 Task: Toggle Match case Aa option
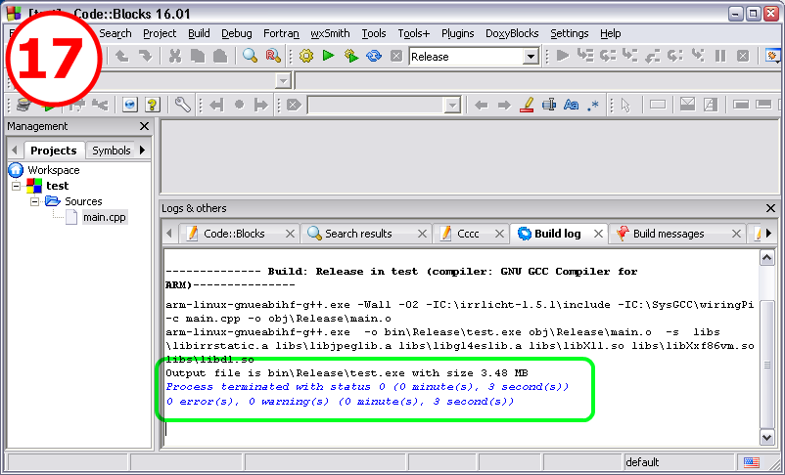[x=572, y=105]
